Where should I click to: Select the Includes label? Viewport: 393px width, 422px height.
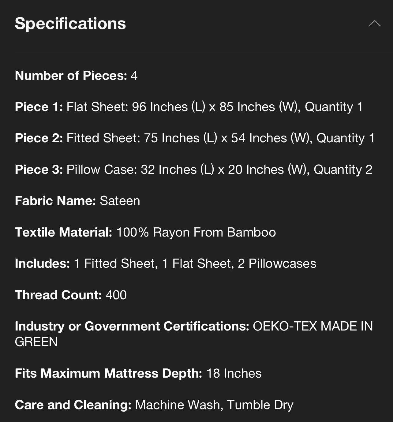pyautogui.click(x=43, y=263)
